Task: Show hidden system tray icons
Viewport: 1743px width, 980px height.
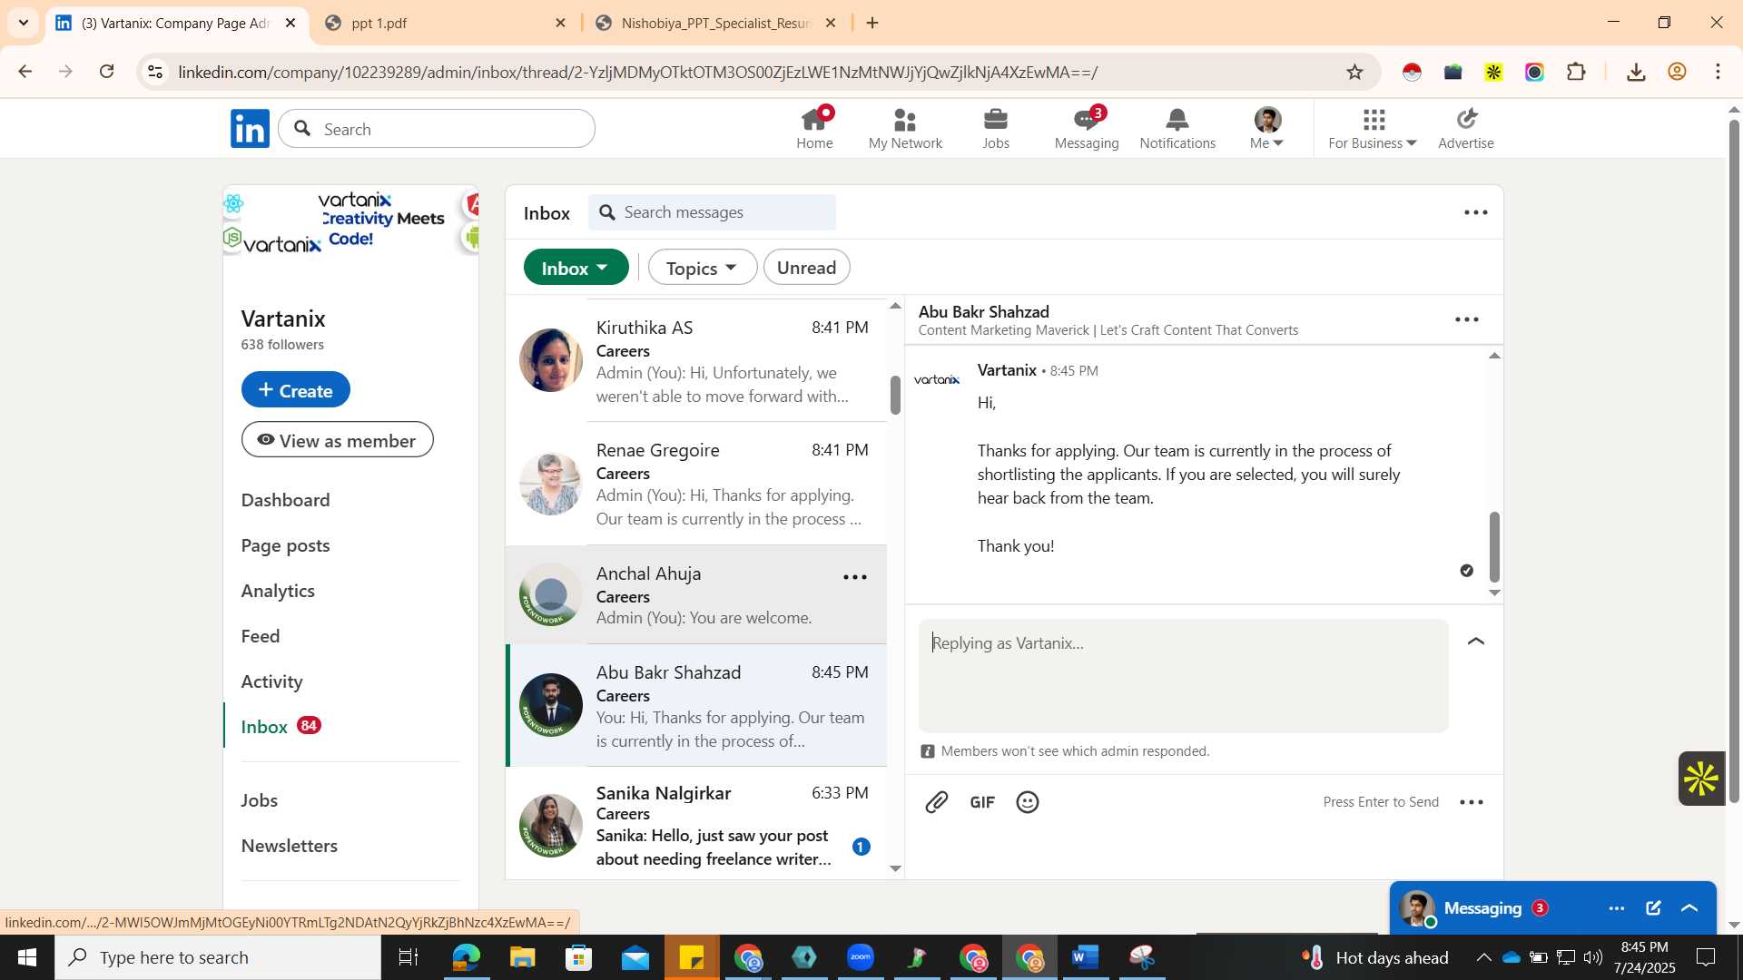Action: click(x=1483, y=957)
